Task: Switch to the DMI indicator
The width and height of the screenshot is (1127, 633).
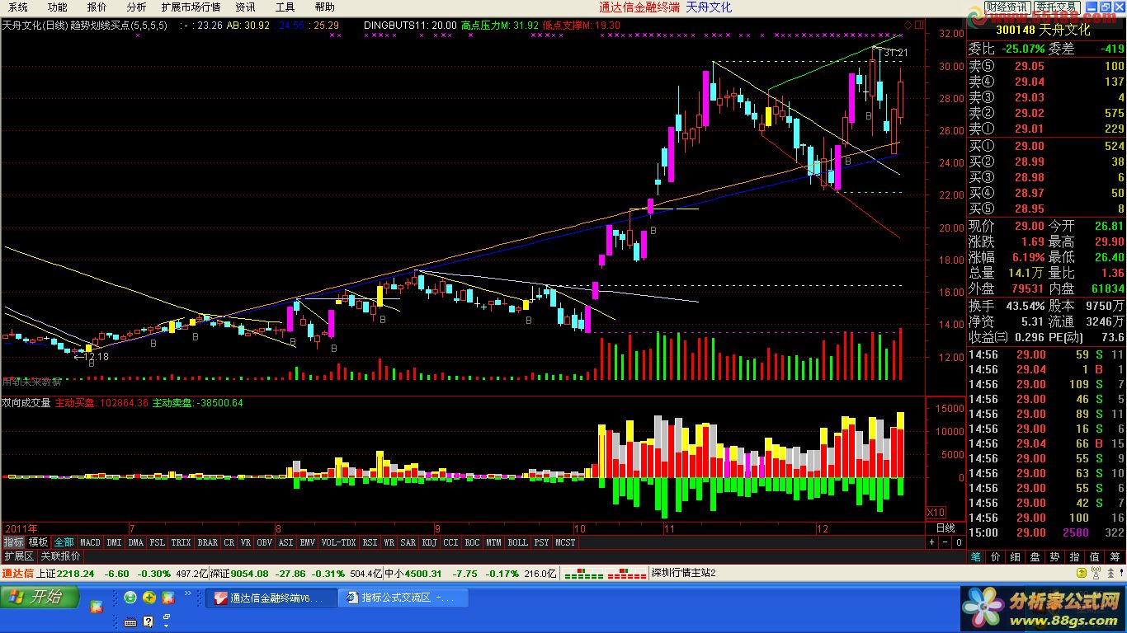Action: (114, 542)
